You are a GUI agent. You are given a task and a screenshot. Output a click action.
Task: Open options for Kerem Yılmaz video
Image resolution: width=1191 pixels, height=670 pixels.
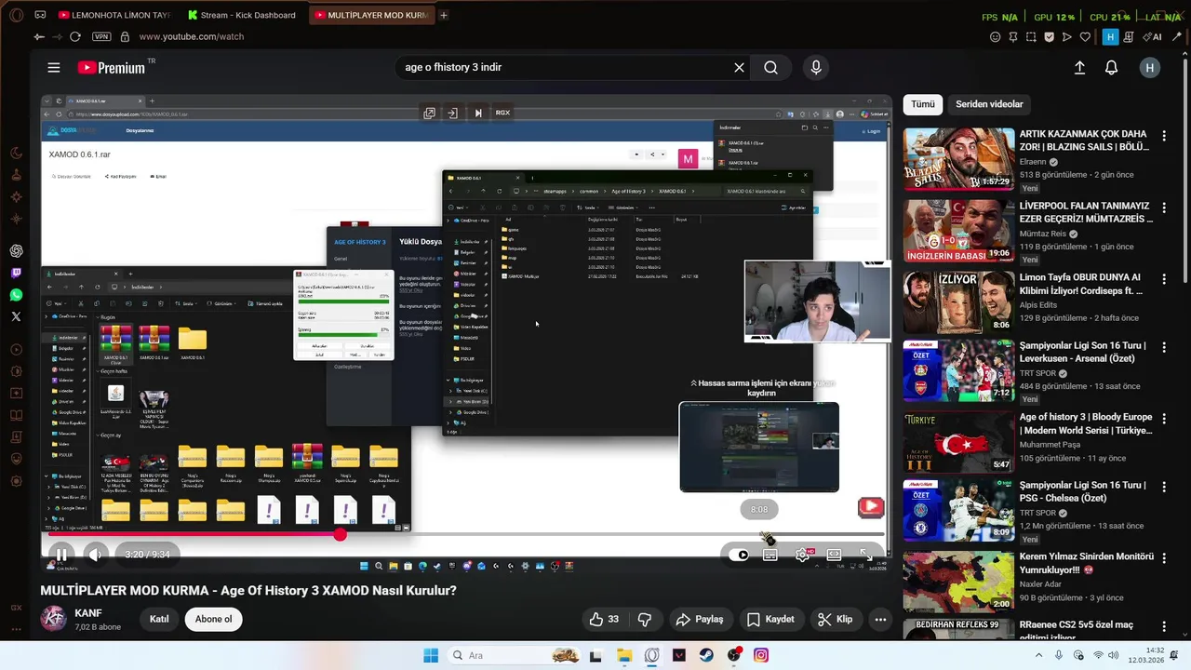tap(1164, 558)
